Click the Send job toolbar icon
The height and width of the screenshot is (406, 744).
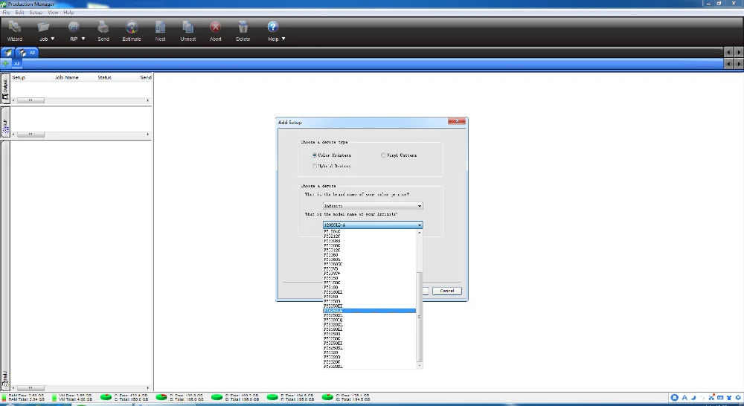tap(103, 31)
